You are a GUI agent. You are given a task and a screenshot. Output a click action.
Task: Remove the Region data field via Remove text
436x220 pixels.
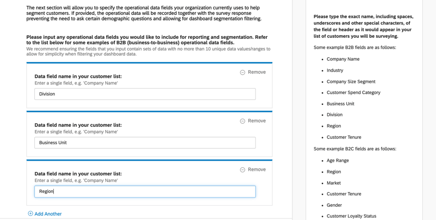256,169
